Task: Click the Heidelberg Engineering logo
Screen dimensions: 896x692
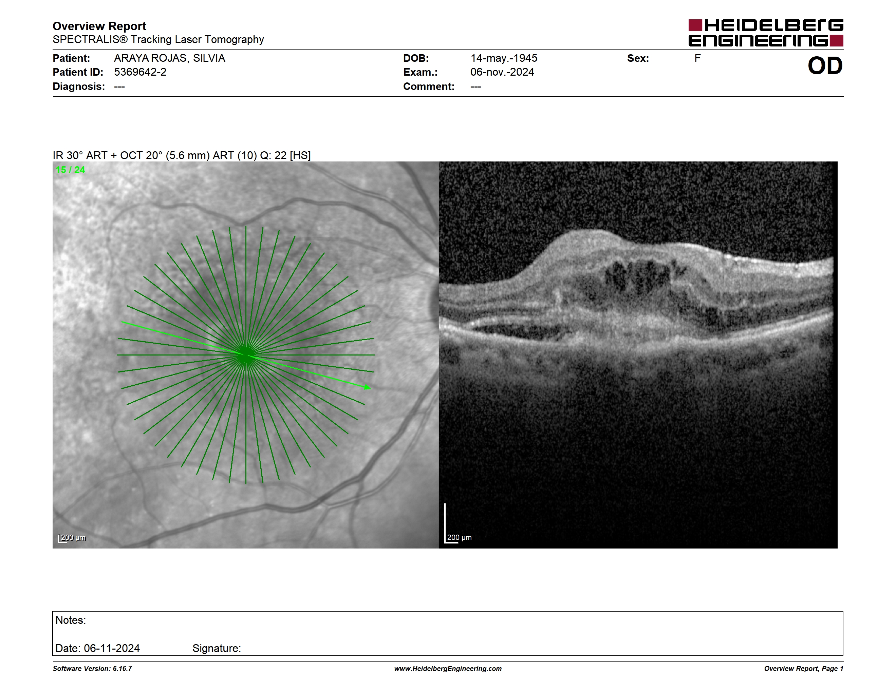Action: (766, 33)
